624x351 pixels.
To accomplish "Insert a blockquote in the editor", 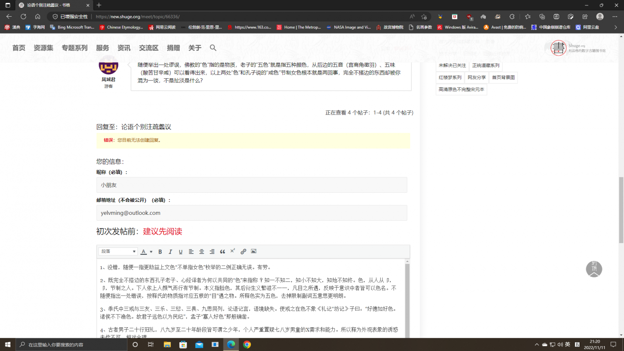I will point(223,251).
